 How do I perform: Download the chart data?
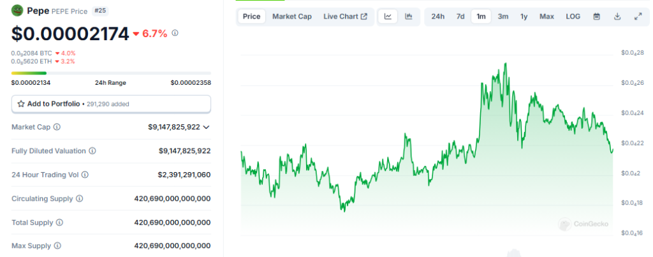617,17
